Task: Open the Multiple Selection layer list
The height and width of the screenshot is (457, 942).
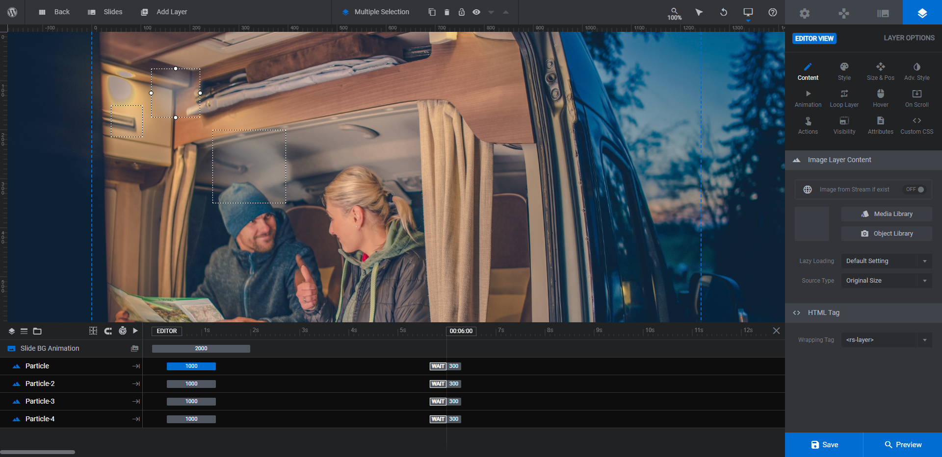Action: pyautogui.click(x=376, y=12)
